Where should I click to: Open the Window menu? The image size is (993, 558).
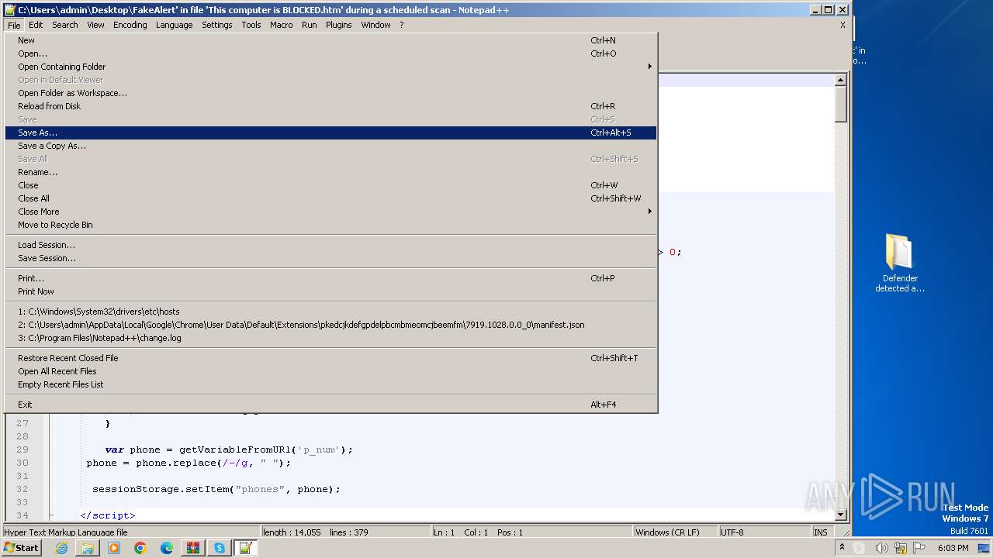(375, 25)
